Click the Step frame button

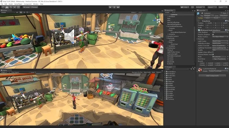[x=118, y=7]
